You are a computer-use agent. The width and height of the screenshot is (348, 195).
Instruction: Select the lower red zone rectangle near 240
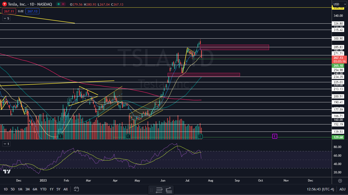(x=204, y=75)
